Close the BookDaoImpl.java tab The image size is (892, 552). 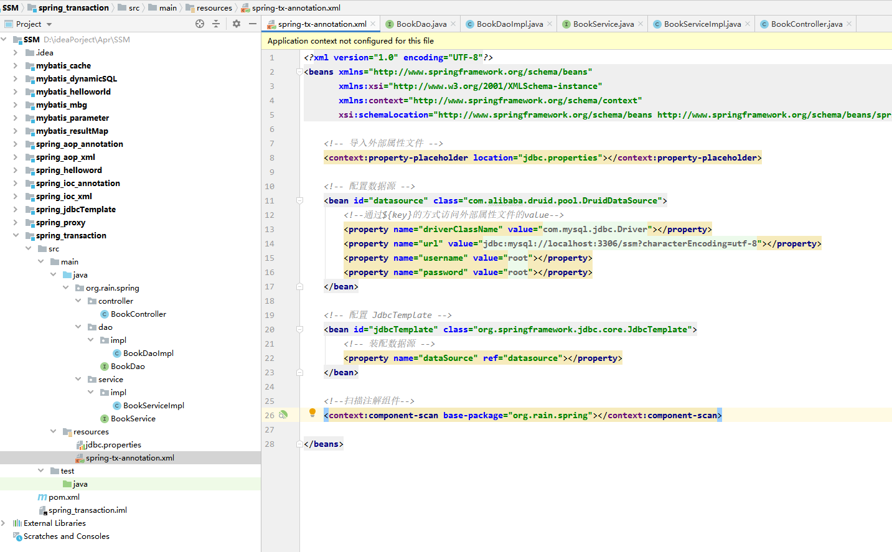550,24
